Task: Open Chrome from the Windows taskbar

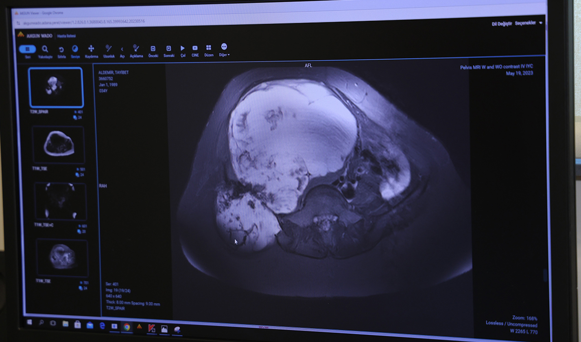Action: pos(127,327)
